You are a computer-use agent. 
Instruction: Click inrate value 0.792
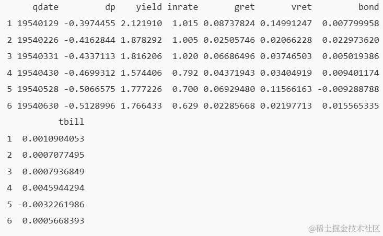tap(188, 73)
